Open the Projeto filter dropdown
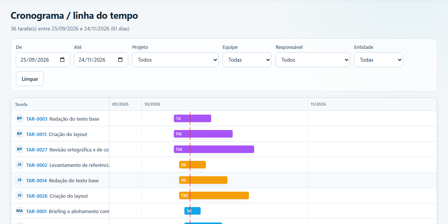The height and width of the screenshot is (224, 448). [175, 60]
